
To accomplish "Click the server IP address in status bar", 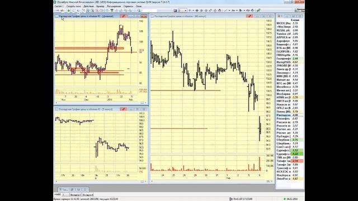I will click(x=242, y=199).
